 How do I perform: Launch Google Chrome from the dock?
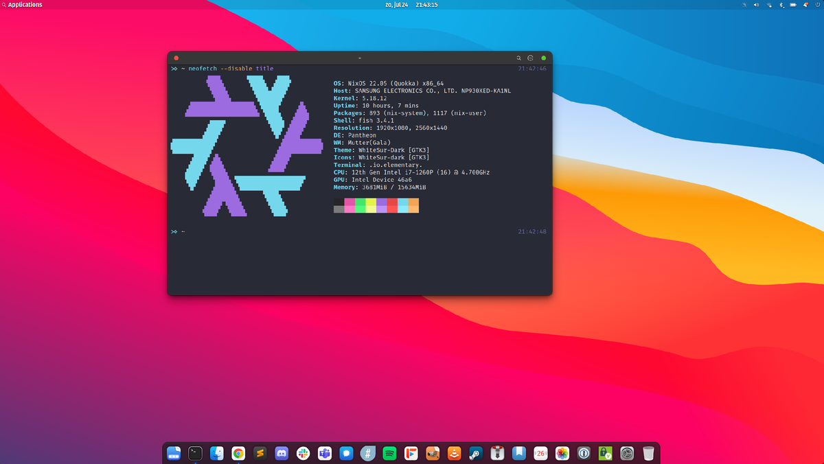[x=238, y=453]
